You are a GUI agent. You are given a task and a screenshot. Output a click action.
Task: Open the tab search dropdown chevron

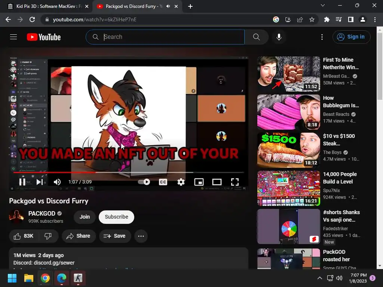(x=323, y=5)
